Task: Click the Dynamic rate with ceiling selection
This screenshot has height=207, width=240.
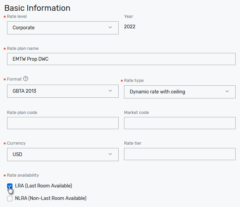Action: pos(157,92)
